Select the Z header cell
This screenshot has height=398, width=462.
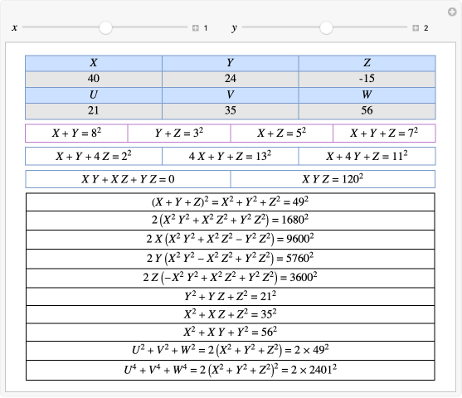click(367, 63)
